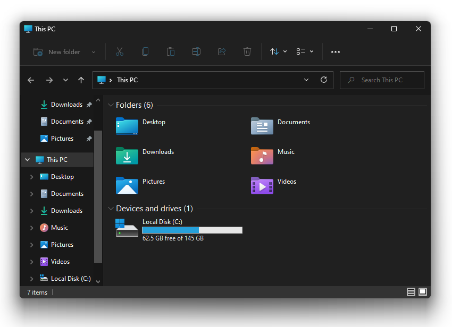Switch to Large icons view in status bar
The width and height of the screenshot is (452, 327).
(423, 292)
